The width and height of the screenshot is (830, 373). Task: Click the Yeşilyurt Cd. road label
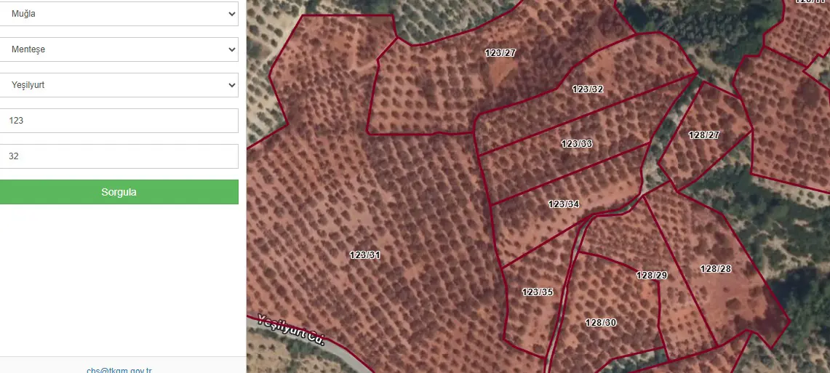(x=290, y=329)
